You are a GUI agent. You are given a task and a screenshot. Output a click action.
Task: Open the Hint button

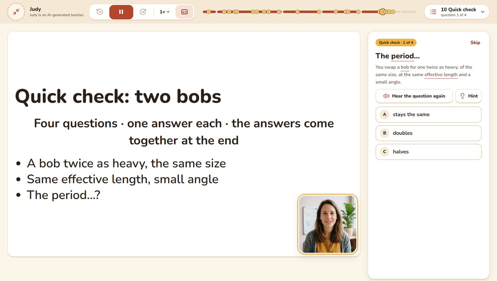469,96
